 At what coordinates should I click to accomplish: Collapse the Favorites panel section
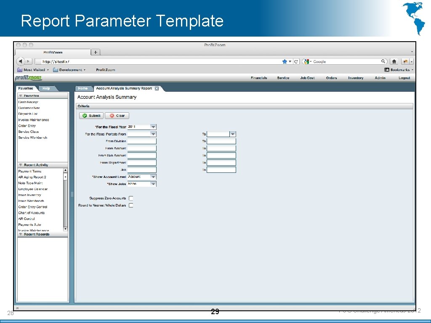[21, 96]
